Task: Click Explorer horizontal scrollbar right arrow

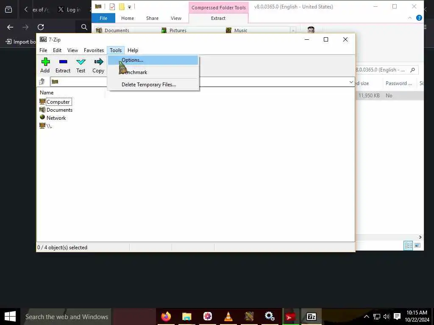Action: (420, 237)
